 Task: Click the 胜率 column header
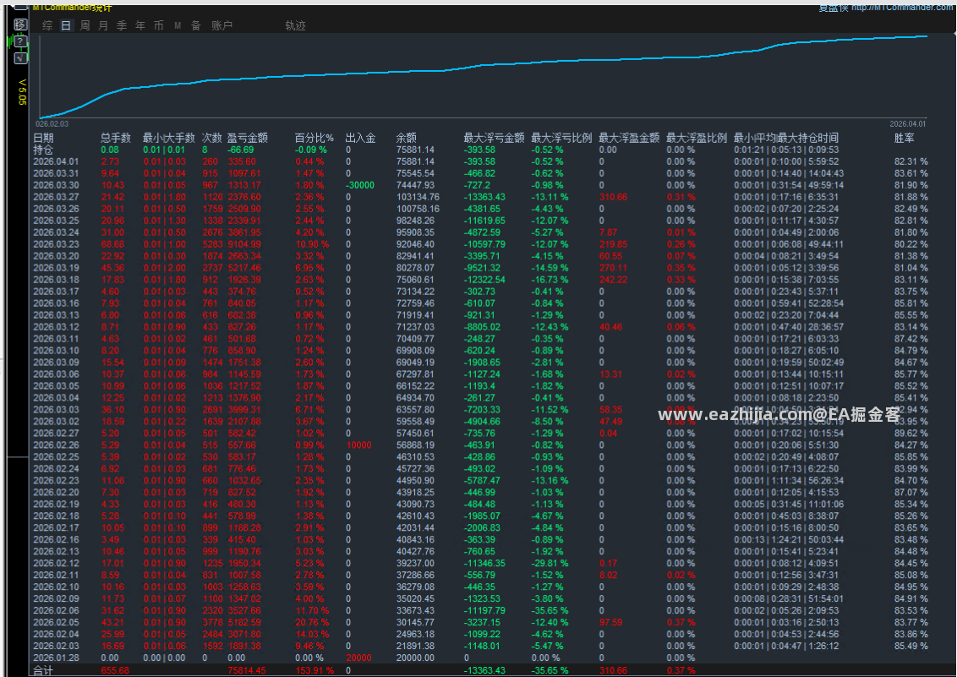(905, 138)
